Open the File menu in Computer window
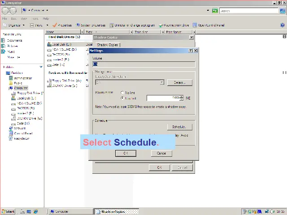Viewport: 287px width, 215px height. 4,18
